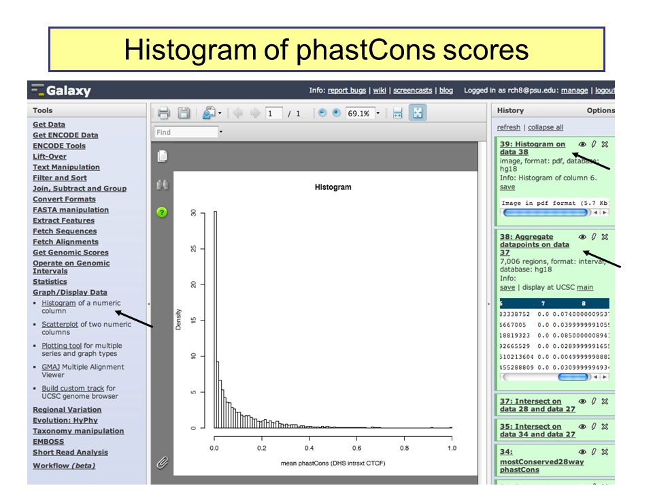View dataset 39 with eye icon
Viewport: 653px width, 490px height.
tap(582, 144)
